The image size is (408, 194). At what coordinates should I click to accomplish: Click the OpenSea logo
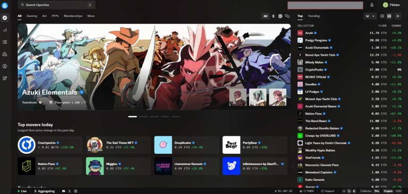click(5, 5)
